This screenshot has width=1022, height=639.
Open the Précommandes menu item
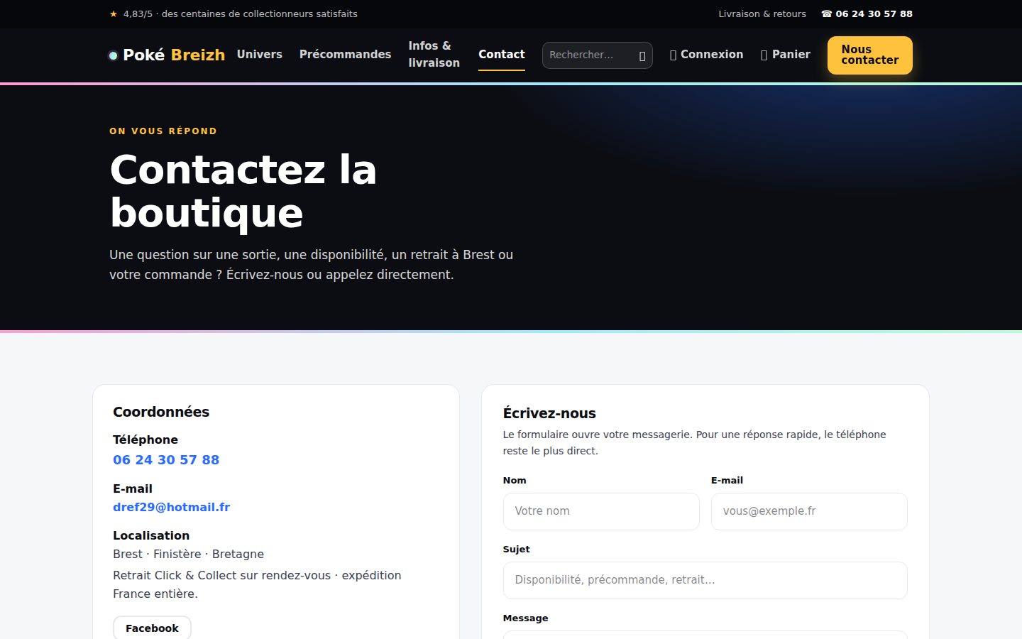pyautogui.click(x=345, y=55)
